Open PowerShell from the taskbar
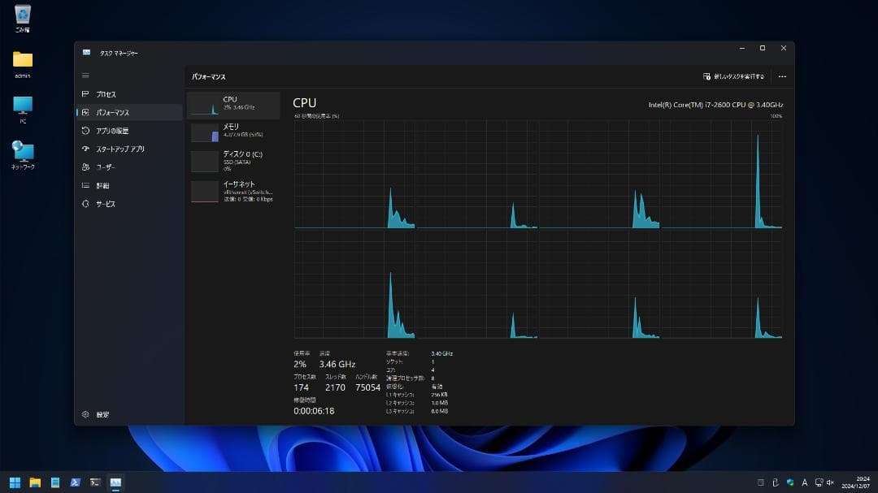Viewport: 878px width, 493px height. tap(75, 482)
